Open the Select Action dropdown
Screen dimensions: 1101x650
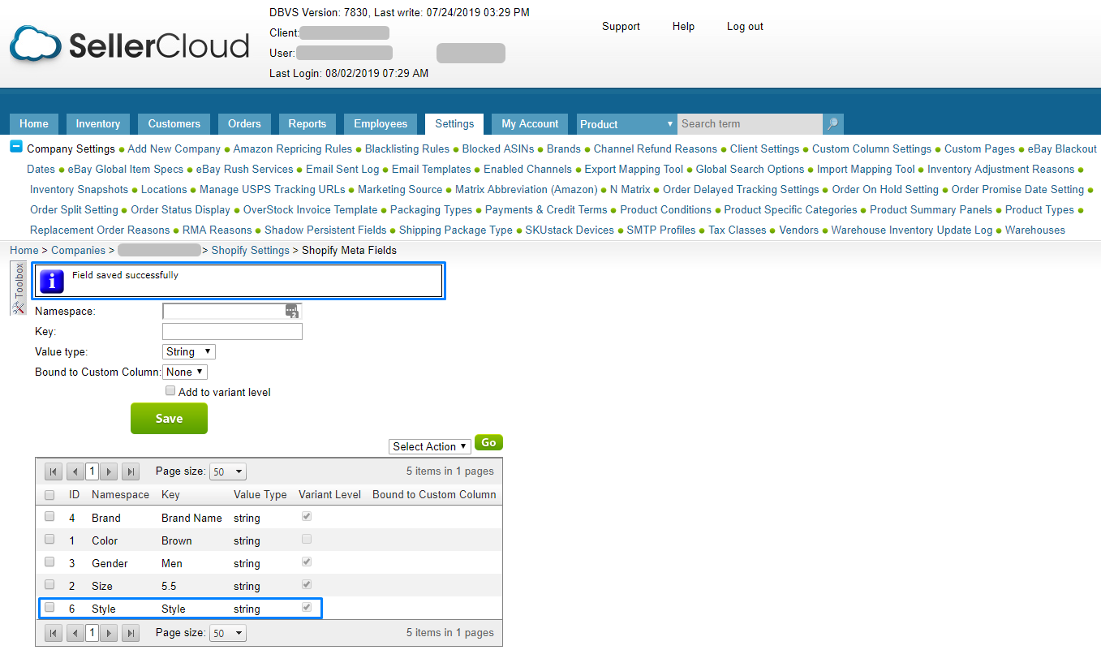coord(430,446)
